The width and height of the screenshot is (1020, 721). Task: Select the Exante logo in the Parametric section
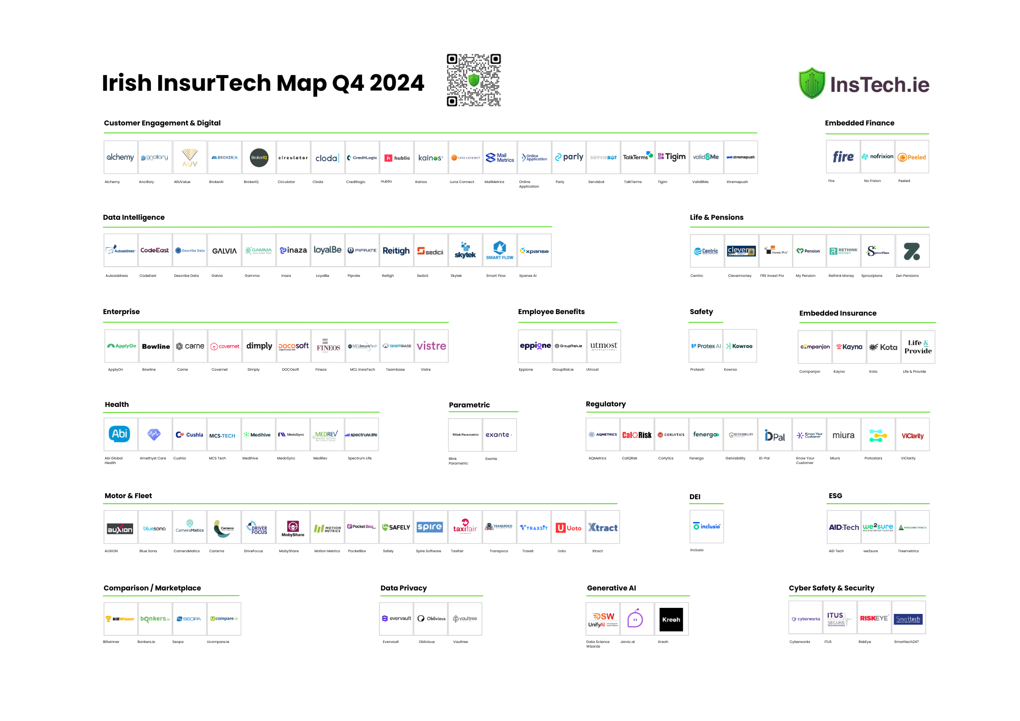point(499,434)
